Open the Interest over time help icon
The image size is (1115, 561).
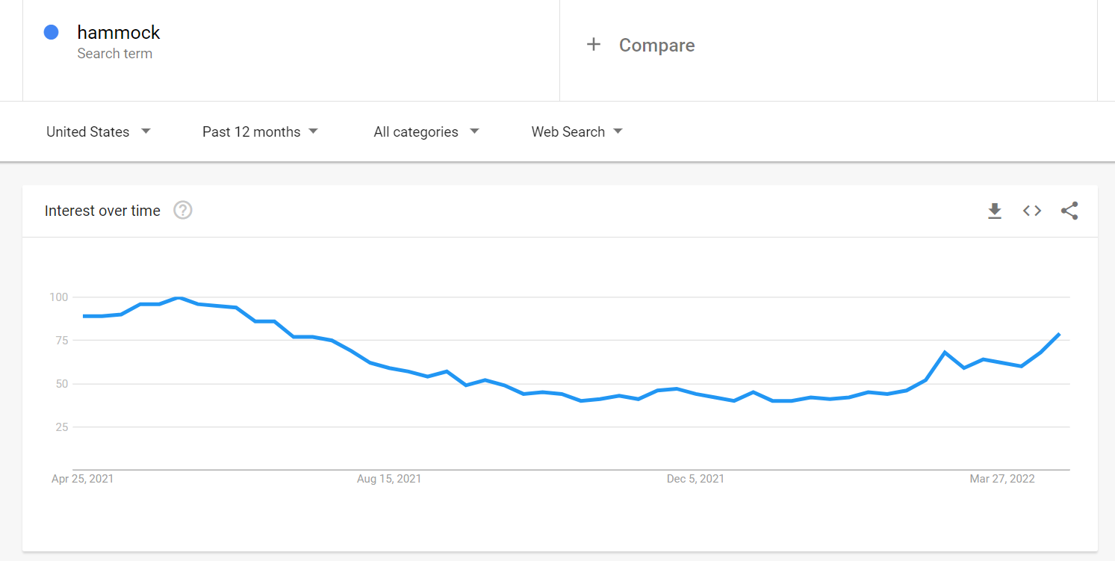tap(183, 211)
